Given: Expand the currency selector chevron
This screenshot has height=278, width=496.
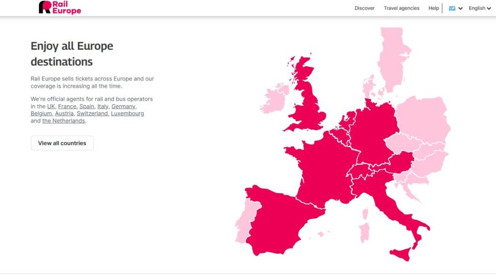Looking at the screenshot, I should point(461,8).
